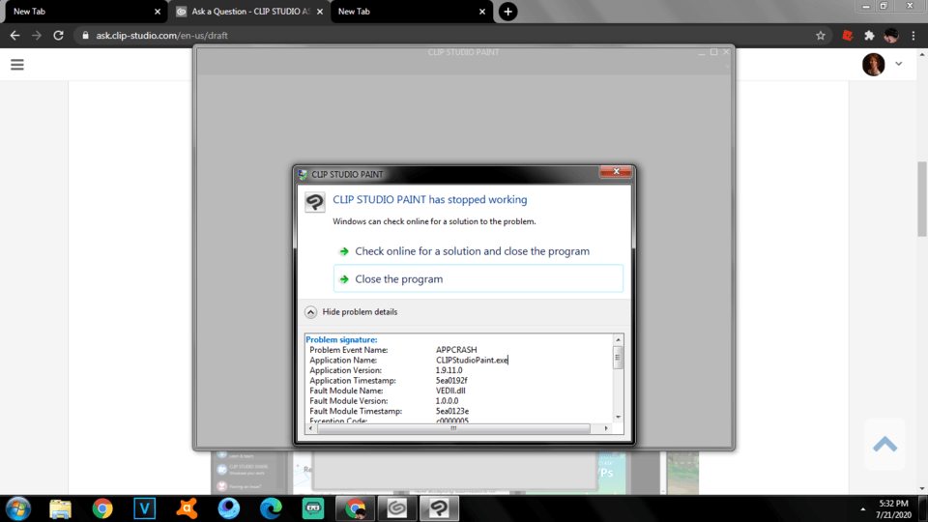Image resolution: width=928 pixels, height=522 pixels.
Task: Switch to the CLIP STUDIO launcher taskbar icon
Action: click(x=397, y=508)
